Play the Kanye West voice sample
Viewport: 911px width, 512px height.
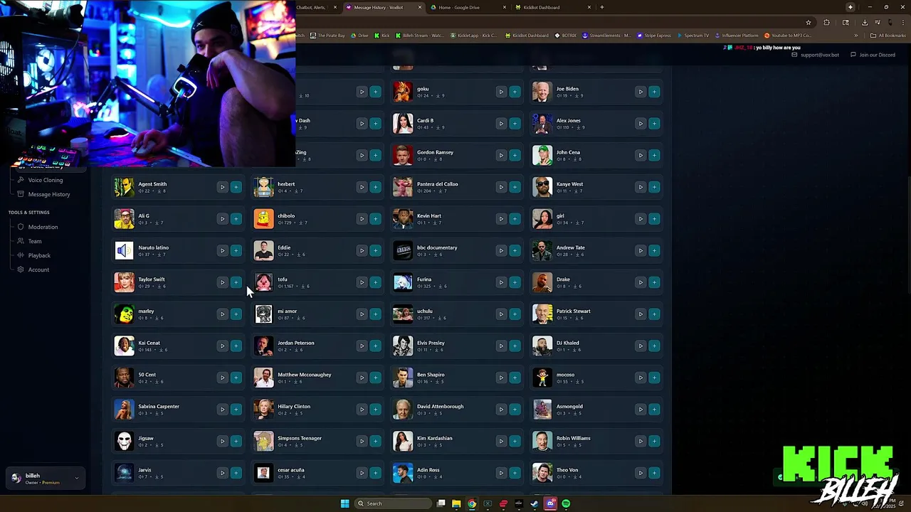pos(641,187)
